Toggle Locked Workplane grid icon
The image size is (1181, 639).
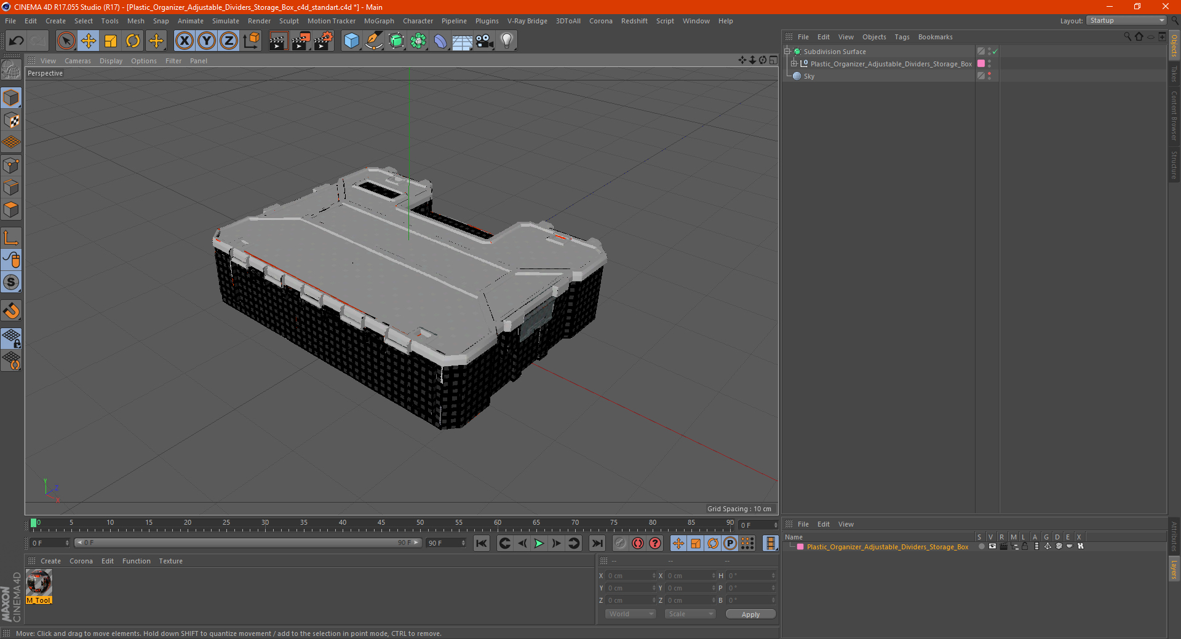[x=11, y=338]
